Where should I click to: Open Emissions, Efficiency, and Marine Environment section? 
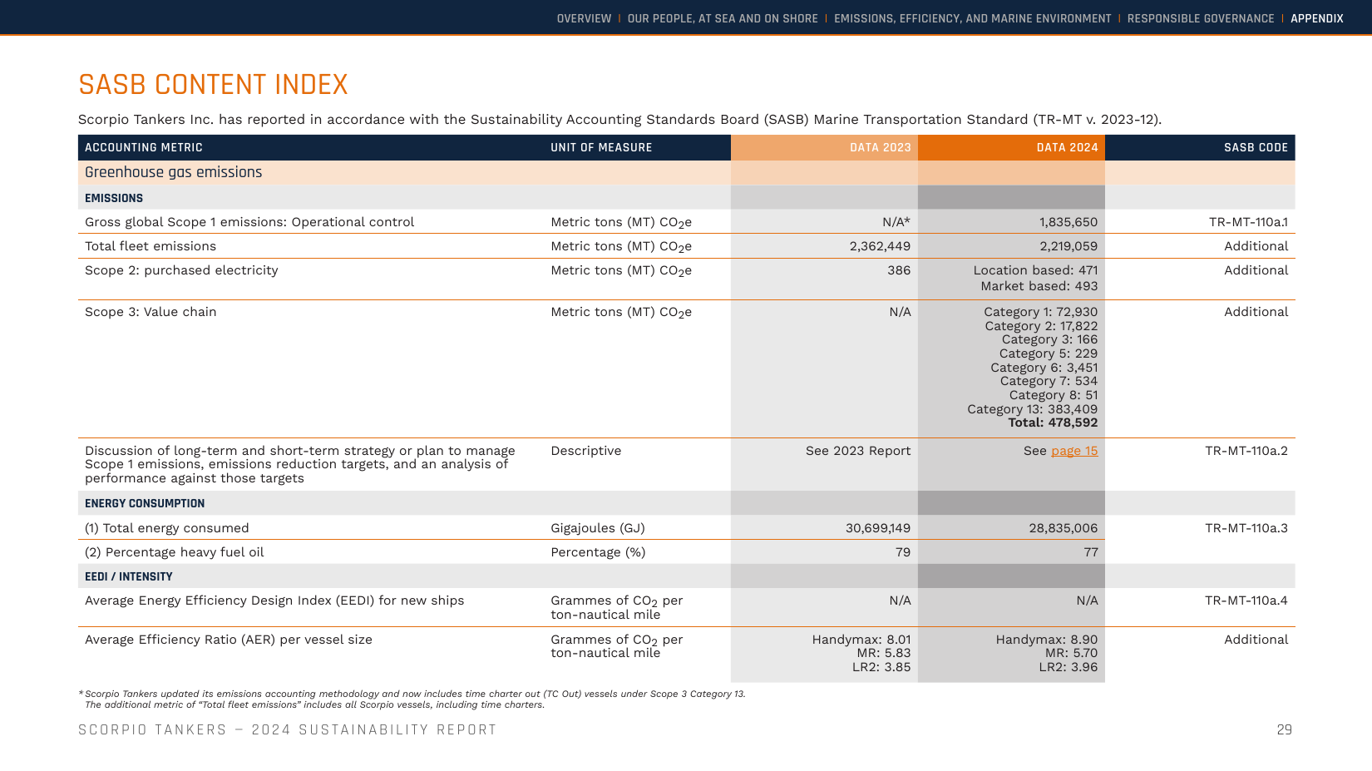click(x=972, y=18)
